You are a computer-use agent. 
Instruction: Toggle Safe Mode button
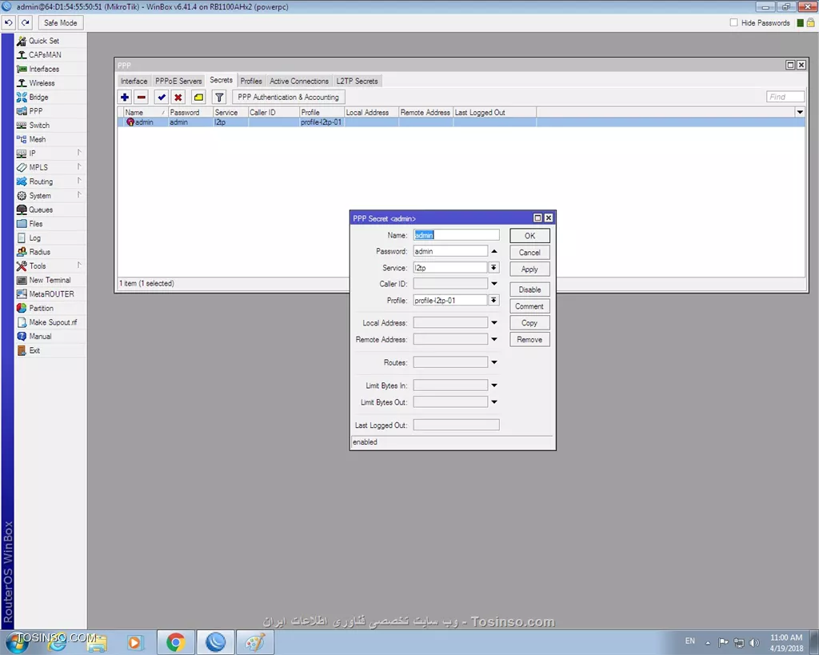point(61,23)
